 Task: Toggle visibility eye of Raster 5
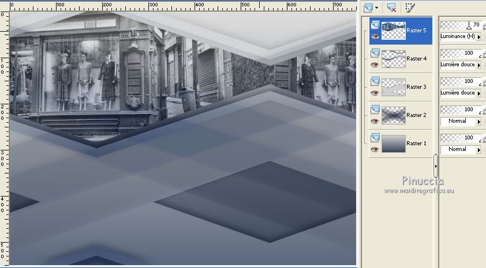tap(375, 36)
